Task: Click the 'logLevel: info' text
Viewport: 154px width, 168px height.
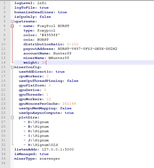Action: 30,3
